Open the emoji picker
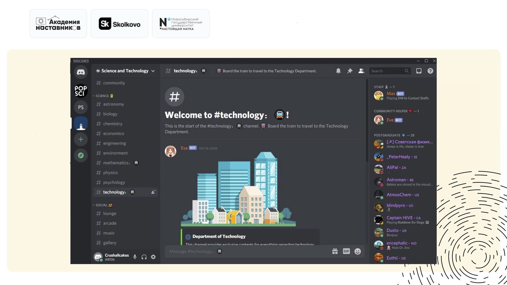Image resolution: width=507 pixels, height=285 pixels. [358, 251]
